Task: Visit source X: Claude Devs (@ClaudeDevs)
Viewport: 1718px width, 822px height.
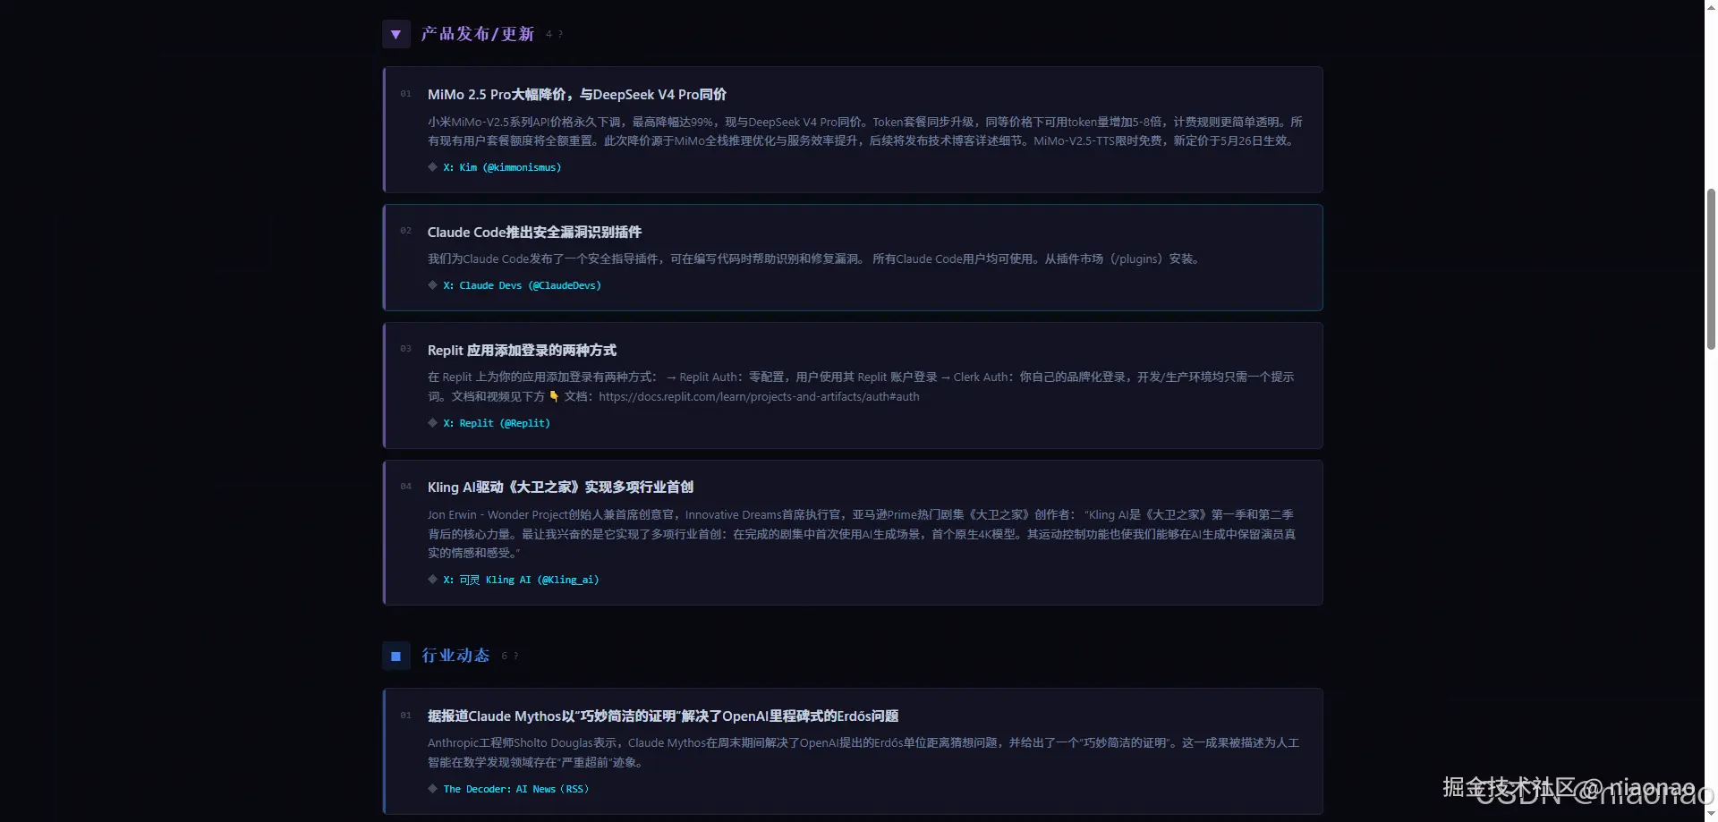Action: point(522,285)
